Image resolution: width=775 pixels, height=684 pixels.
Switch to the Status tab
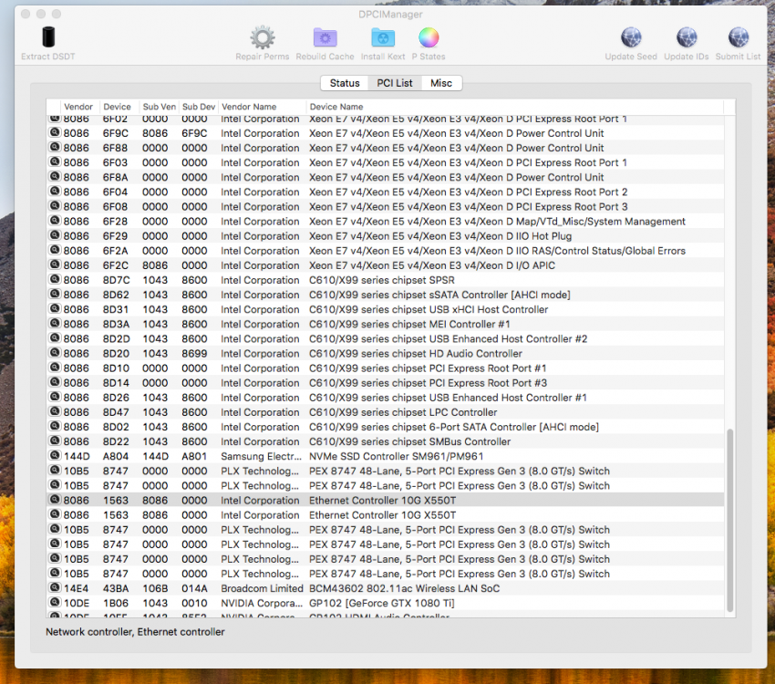pos(345,83)
